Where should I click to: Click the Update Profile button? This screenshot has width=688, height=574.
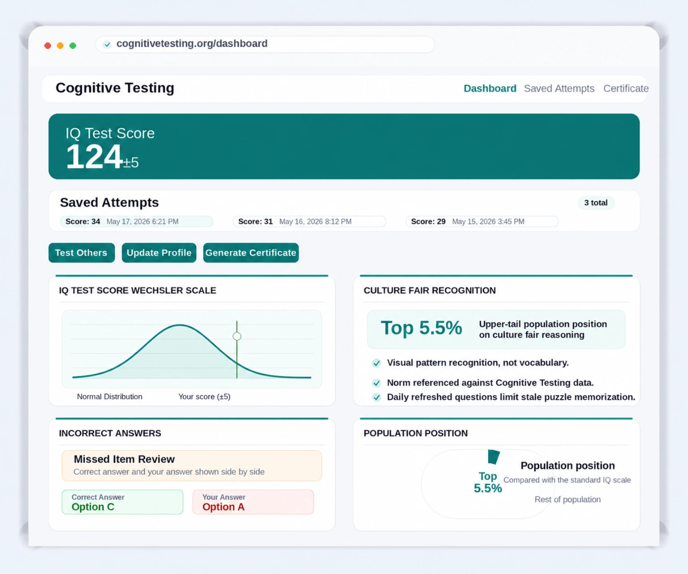pos(159,253)
